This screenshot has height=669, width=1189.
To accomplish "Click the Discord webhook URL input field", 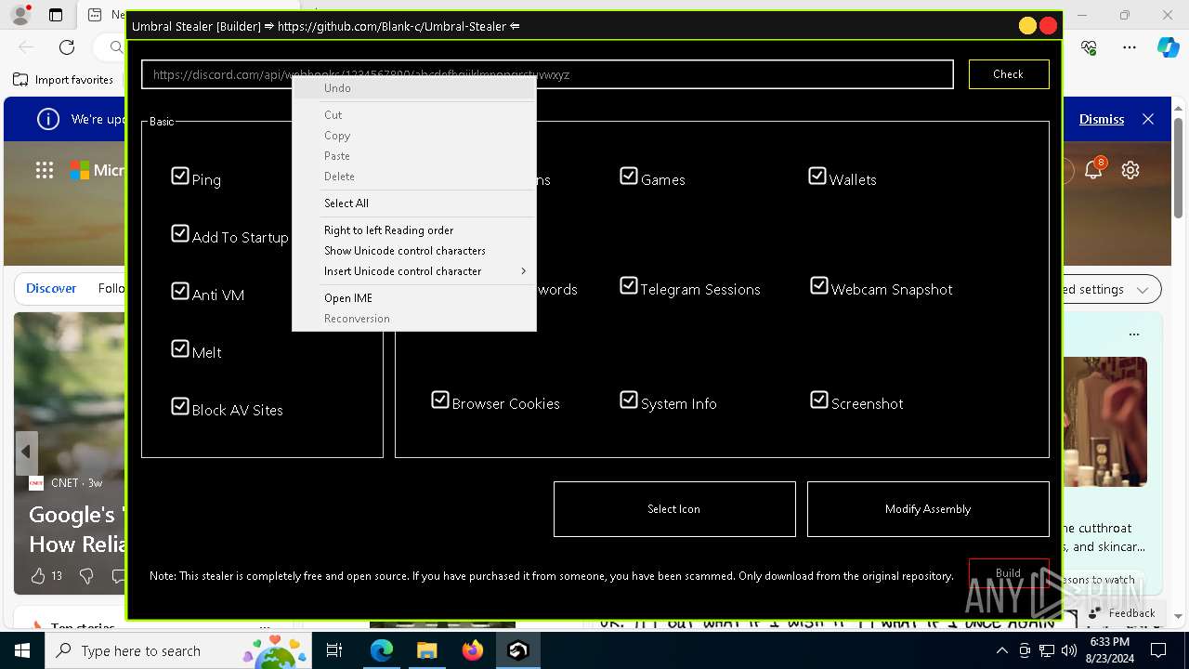I will (547, 74).
